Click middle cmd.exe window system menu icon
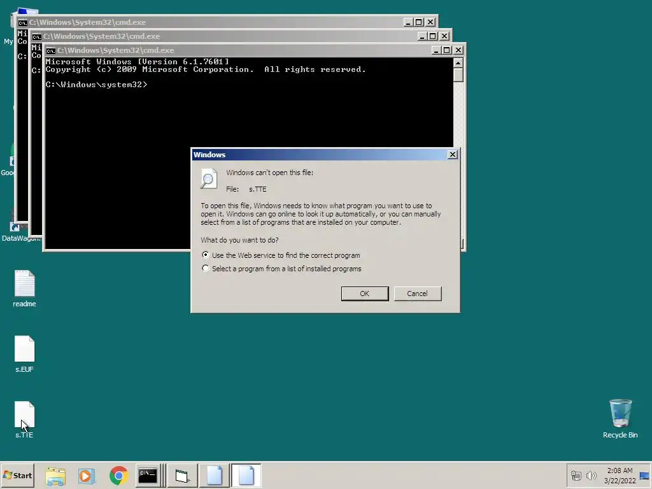 pos(36,36)
